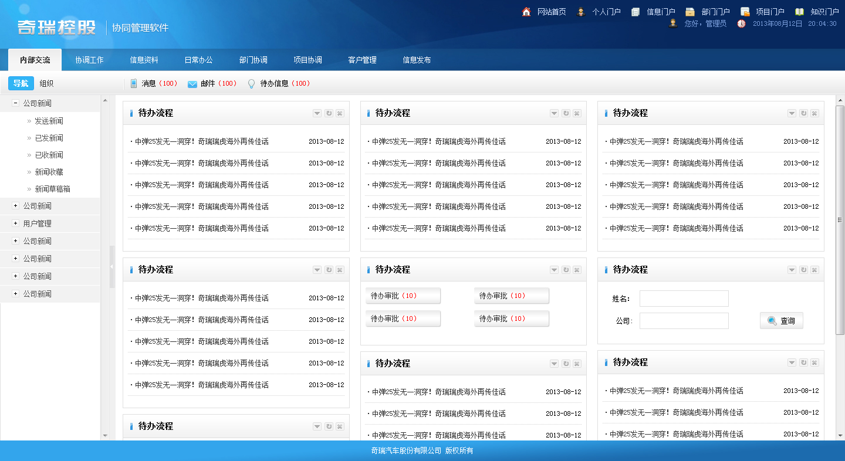The height and width of the screenshot is (461, 845).
Task: Click the 协同管理软件 subtitle text
Action: [x=140, y=28]
